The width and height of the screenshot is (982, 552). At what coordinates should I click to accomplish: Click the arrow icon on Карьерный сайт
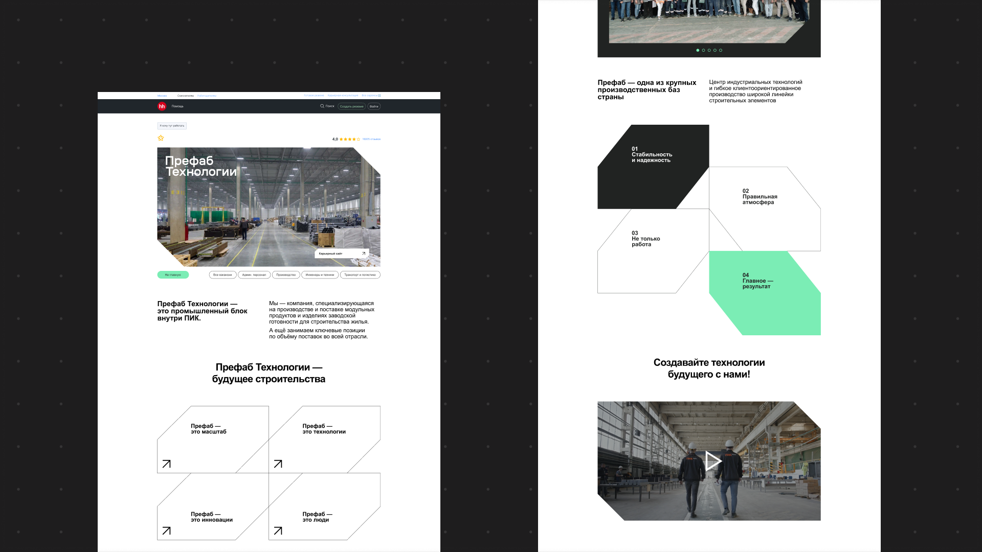pos(364,254)
